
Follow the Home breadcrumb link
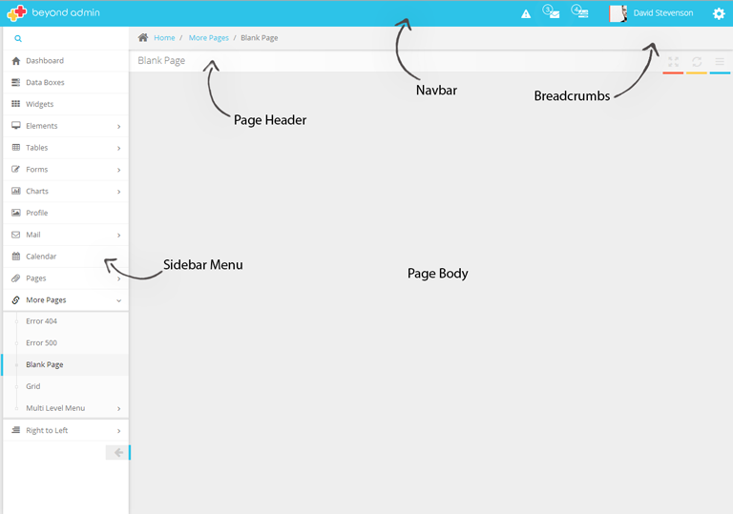(x=164, y=38)
